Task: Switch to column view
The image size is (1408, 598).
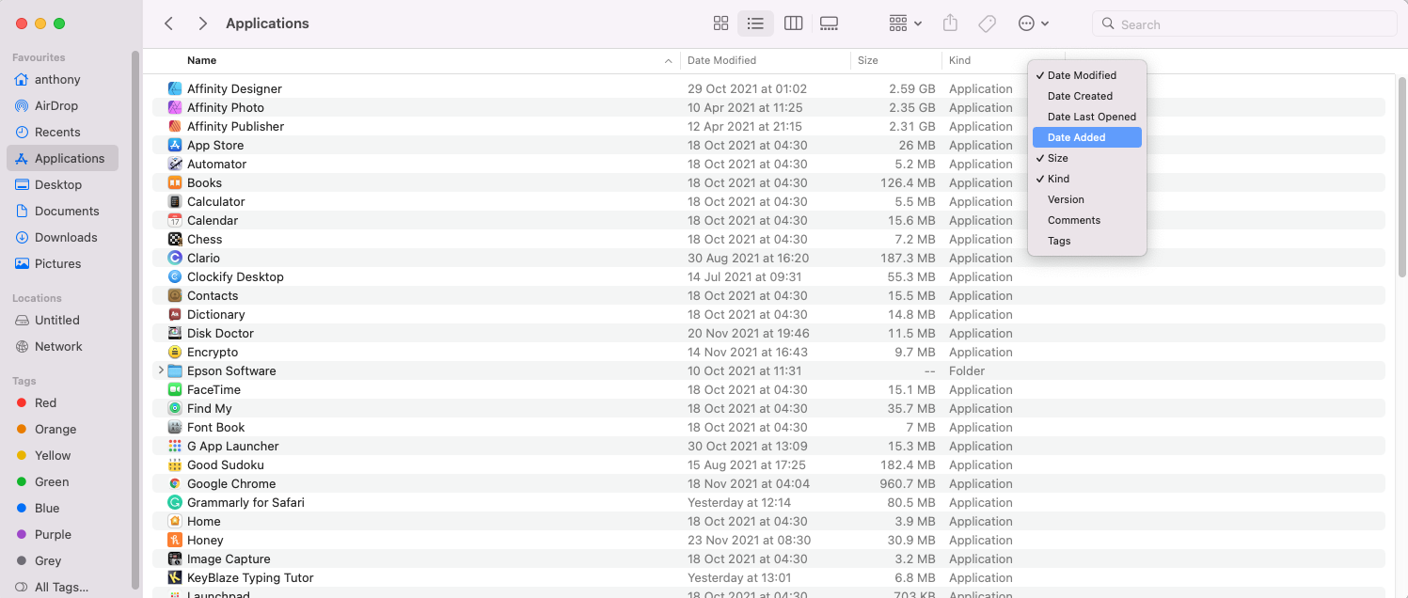Action: coord(793,24)
